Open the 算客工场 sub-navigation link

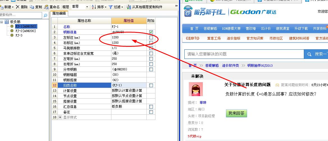pyautogui.click(x=214, y=38)
